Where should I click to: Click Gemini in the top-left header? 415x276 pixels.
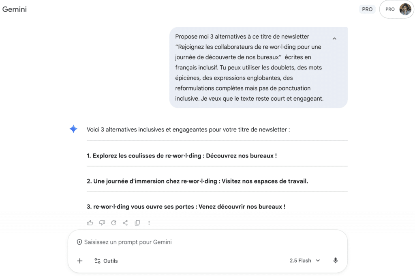pyautogui.click(x=15, y=9)
